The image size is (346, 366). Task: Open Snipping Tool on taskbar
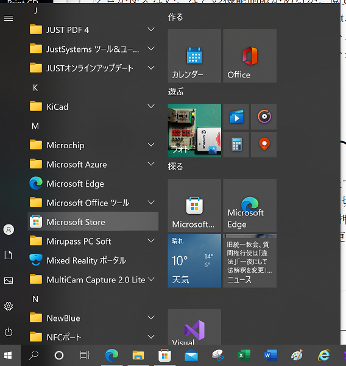[217, 356]
